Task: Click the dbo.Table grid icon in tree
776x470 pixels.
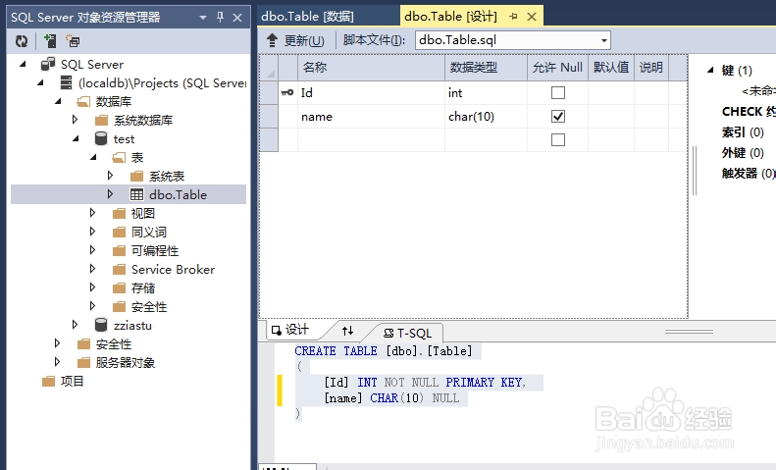Action: pos(137,194)
